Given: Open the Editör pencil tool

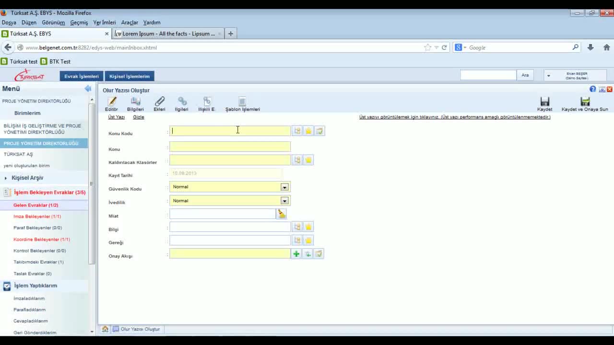Looking at the screenshot, I should (x=112, y=102).
